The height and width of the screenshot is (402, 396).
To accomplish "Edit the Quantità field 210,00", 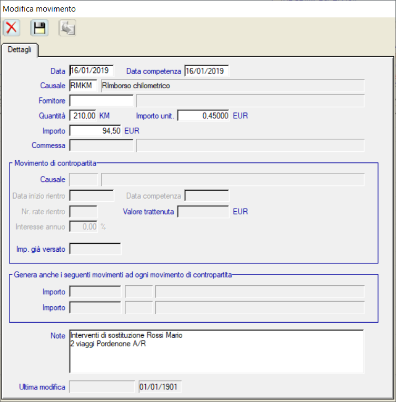I will tap(83, 116).
